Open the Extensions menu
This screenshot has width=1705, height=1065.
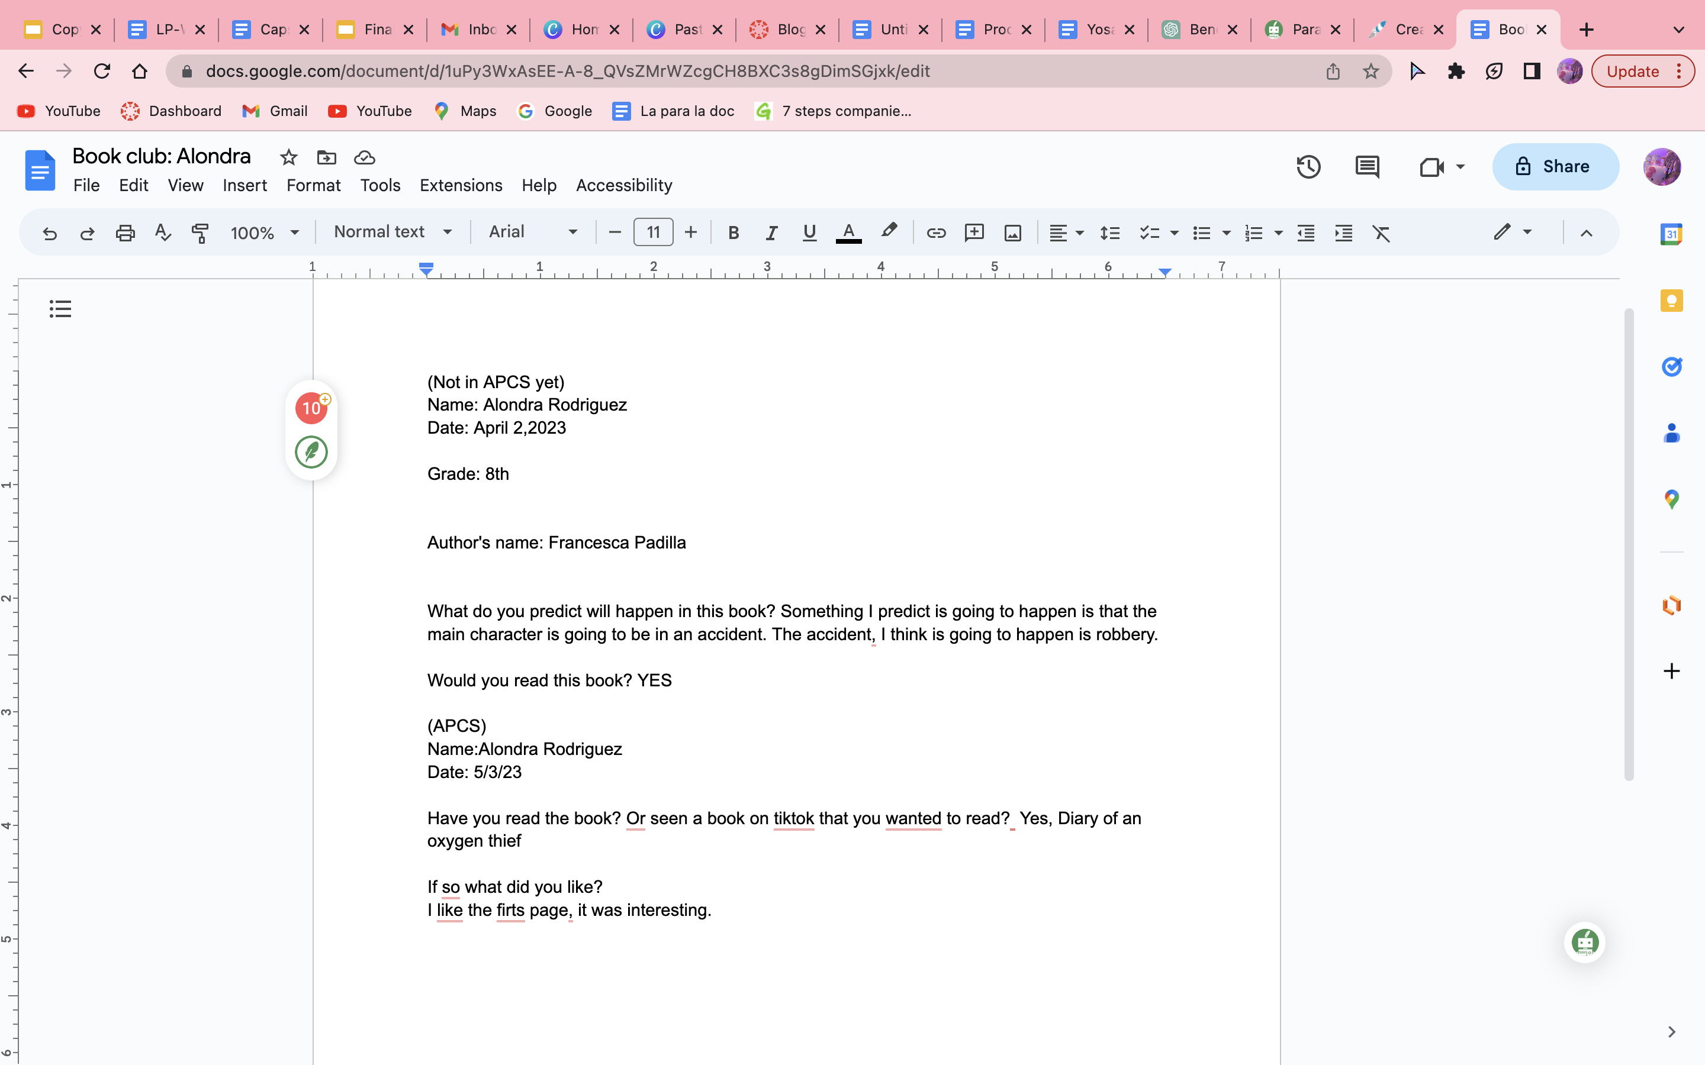point(461,185)
